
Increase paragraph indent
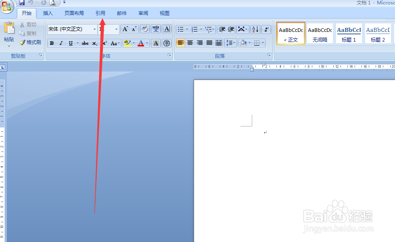click(x=231, y=29)
